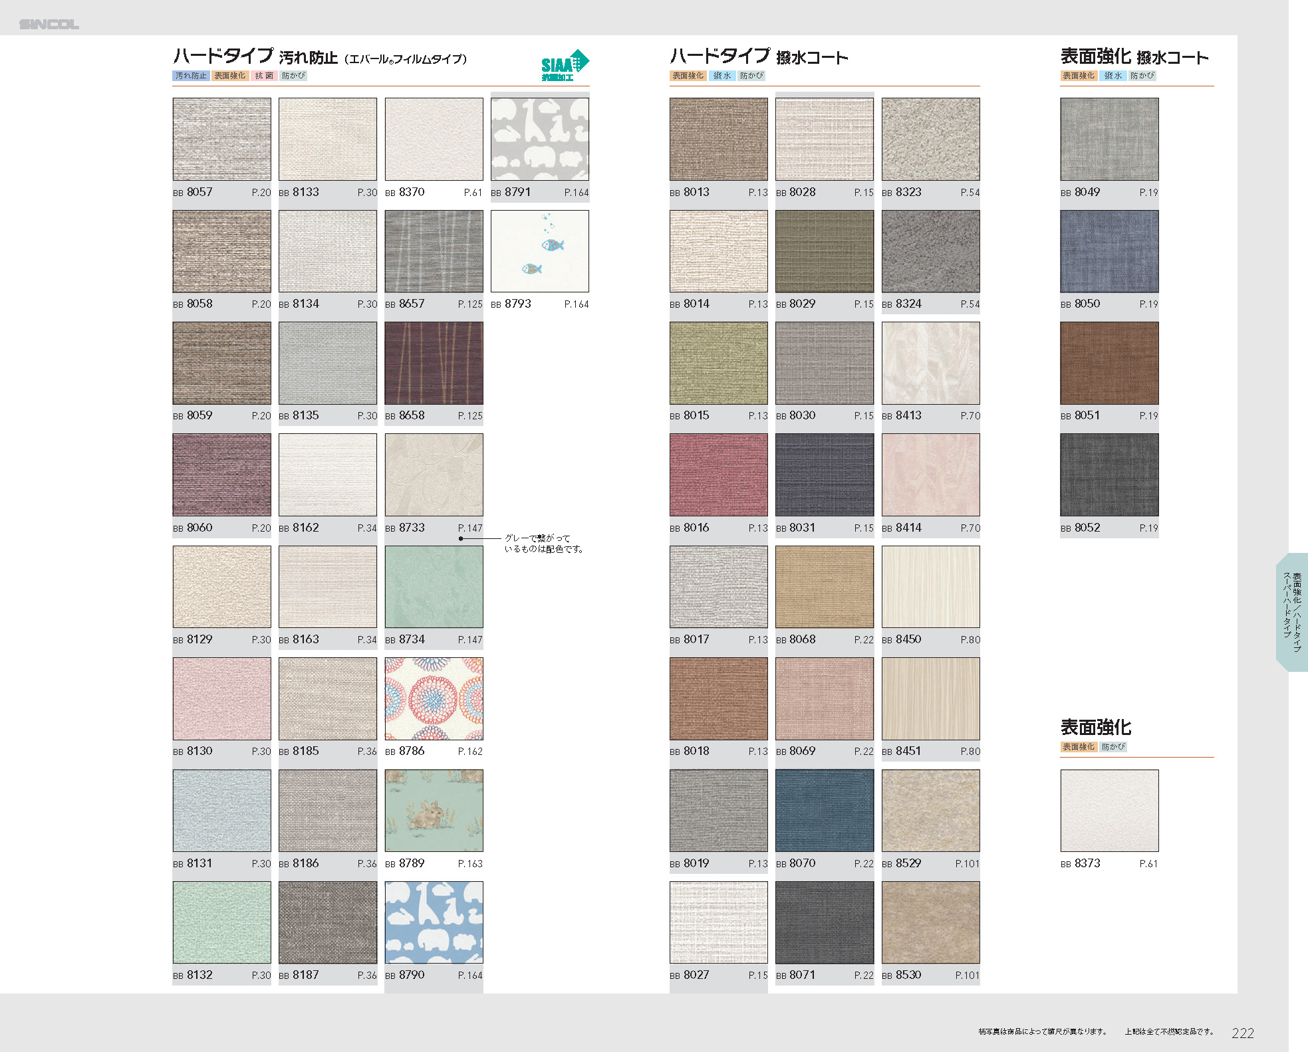Click the SIAA antibacterial certification logo
Image resolution: width=1308 pixels, height=1052 pixels.
coord(565,65)
